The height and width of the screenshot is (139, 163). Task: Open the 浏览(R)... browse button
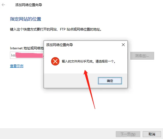[x=142, y=56]
